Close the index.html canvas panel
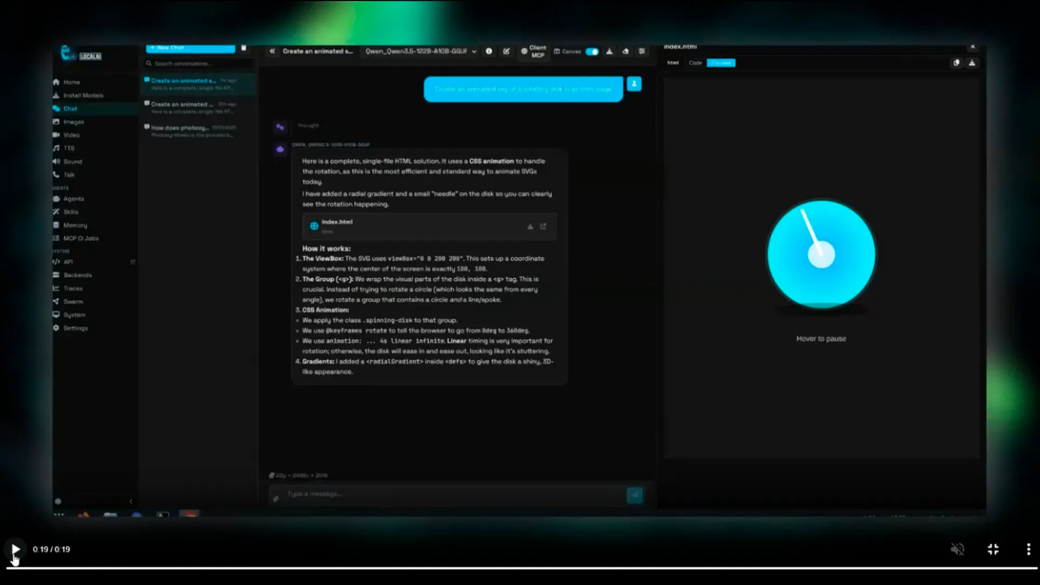 (x=973, y=47)
